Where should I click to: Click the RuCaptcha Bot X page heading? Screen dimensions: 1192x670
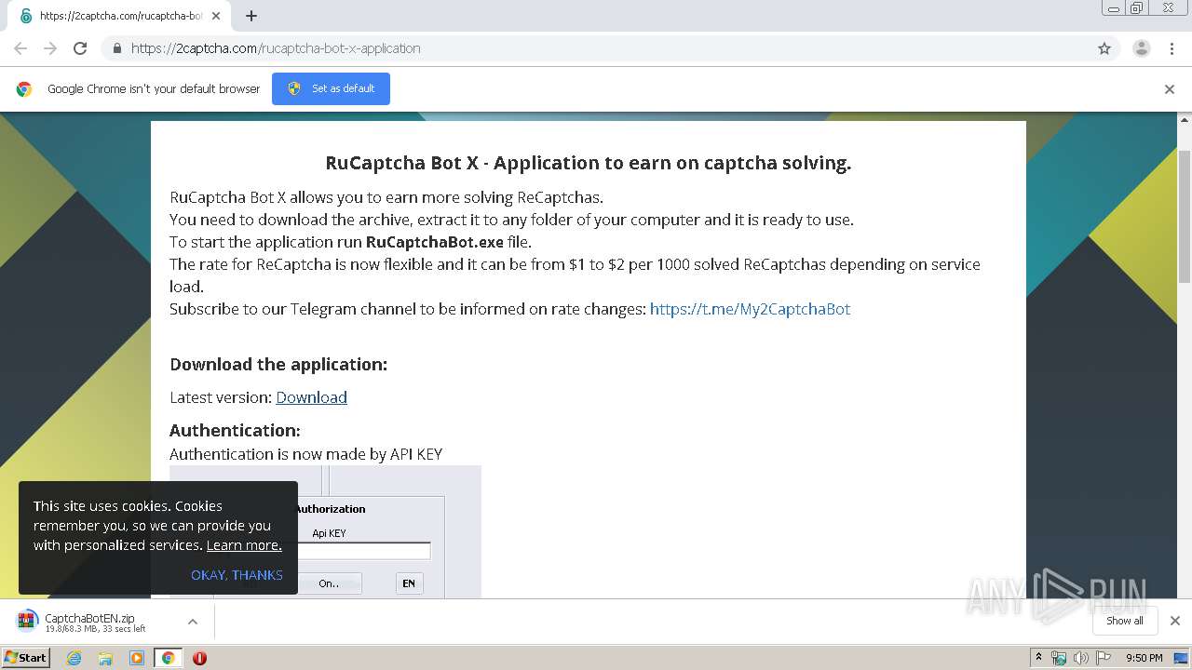pos(589,163)
